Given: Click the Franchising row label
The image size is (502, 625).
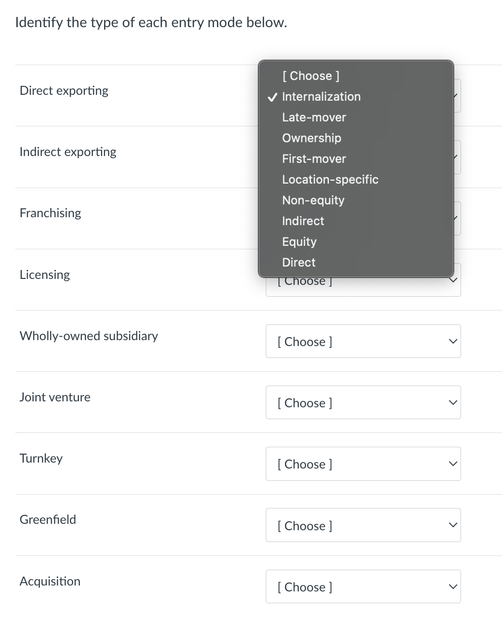Looking at the screenshot, I should tap(50, 213).
